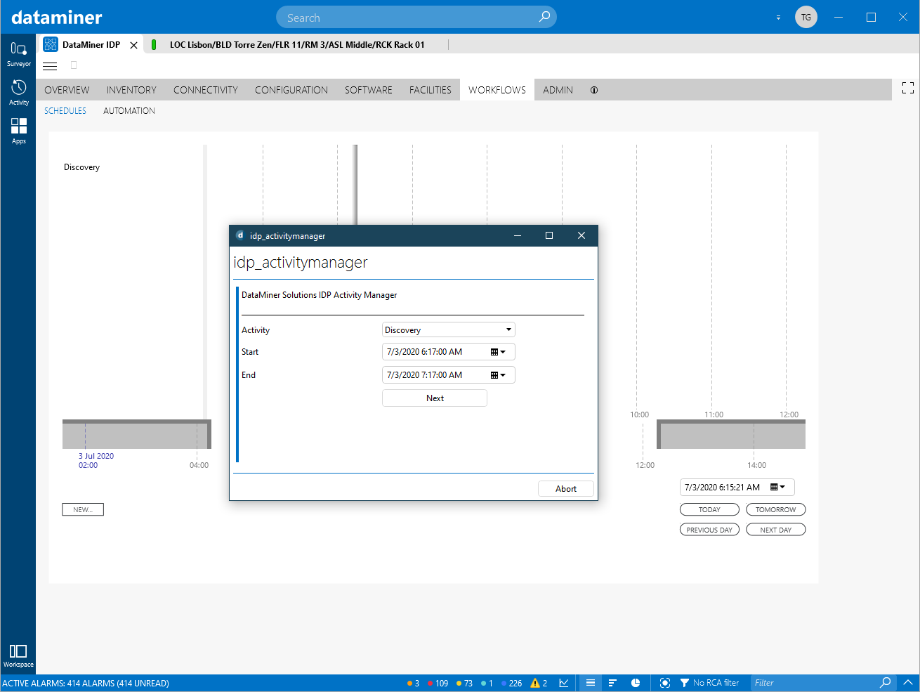Show alarms with count 226
This screenshot has width=920, height=692.
[x=512, y=683]
